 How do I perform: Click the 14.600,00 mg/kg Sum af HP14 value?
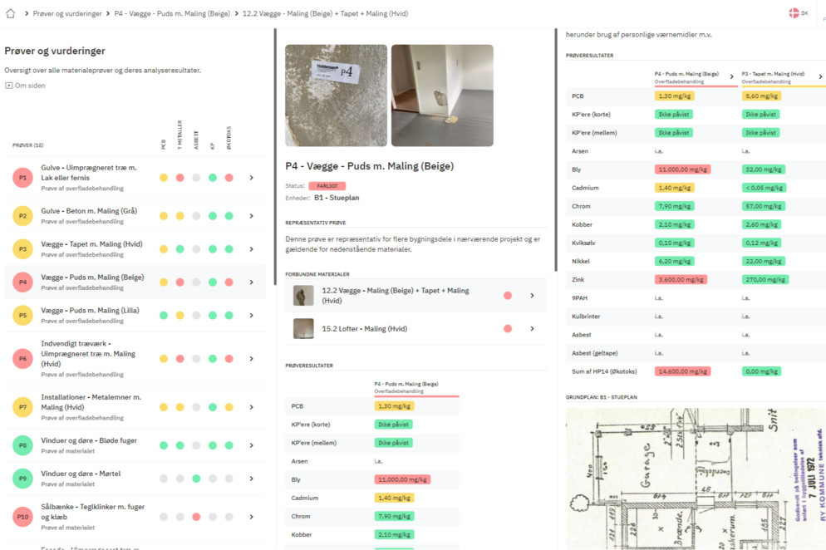pos(682,371)
